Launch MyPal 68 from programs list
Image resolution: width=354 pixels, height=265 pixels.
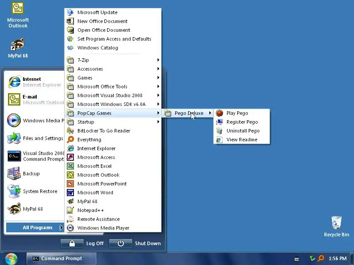point(113,201)
